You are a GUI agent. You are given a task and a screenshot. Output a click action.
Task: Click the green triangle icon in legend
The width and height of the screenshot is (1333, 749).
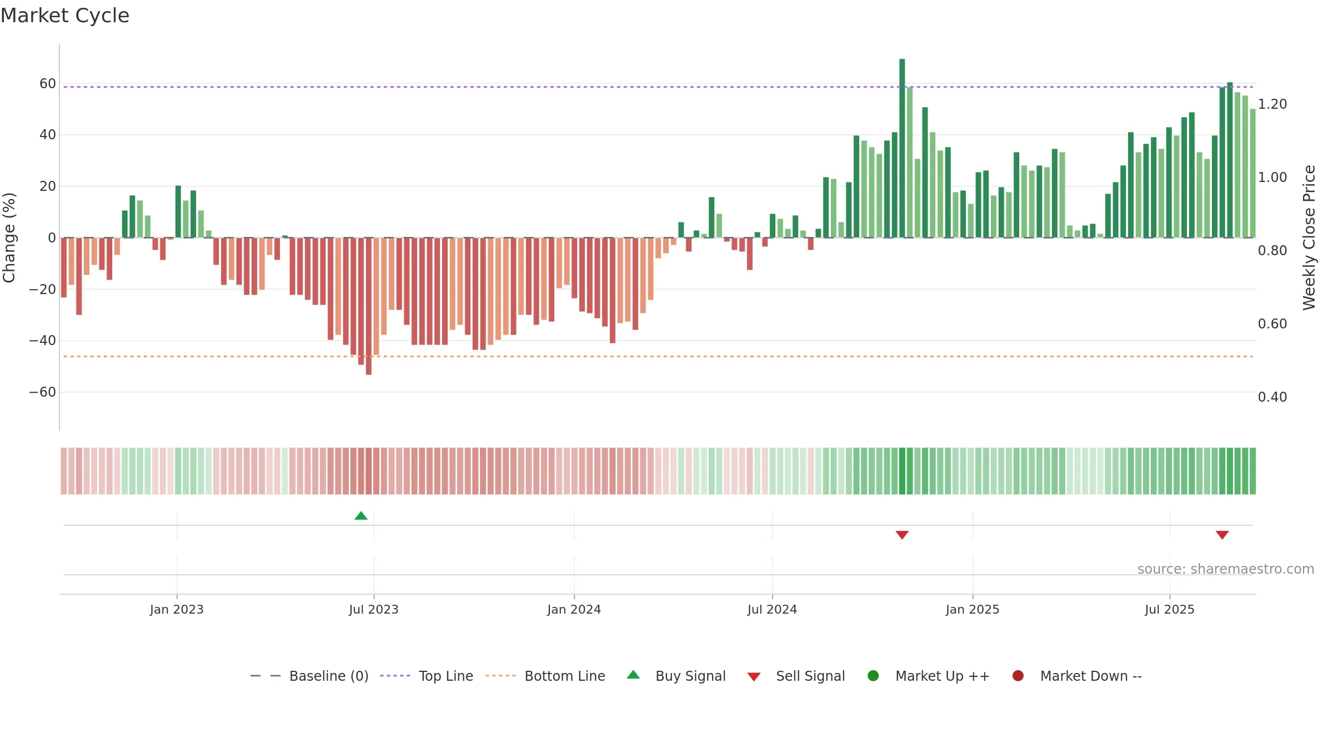pos(633,675)
